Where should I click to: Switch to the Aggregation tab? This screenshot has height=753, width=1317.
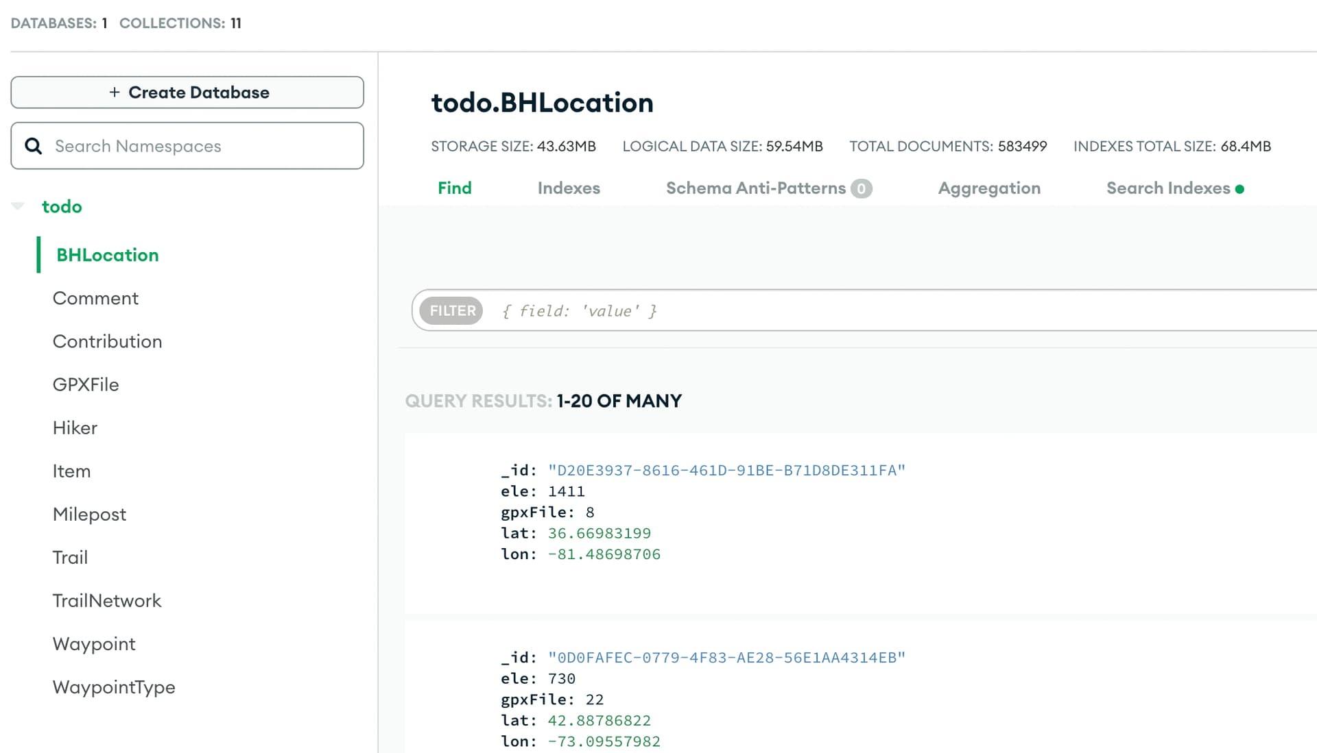(x=989, y=188)
